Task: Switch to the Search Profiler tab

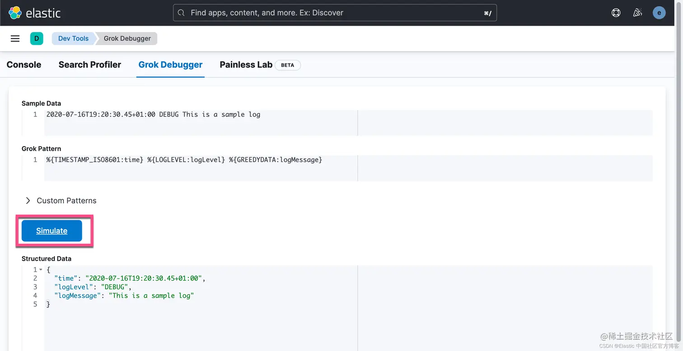Action: (90, 65)
